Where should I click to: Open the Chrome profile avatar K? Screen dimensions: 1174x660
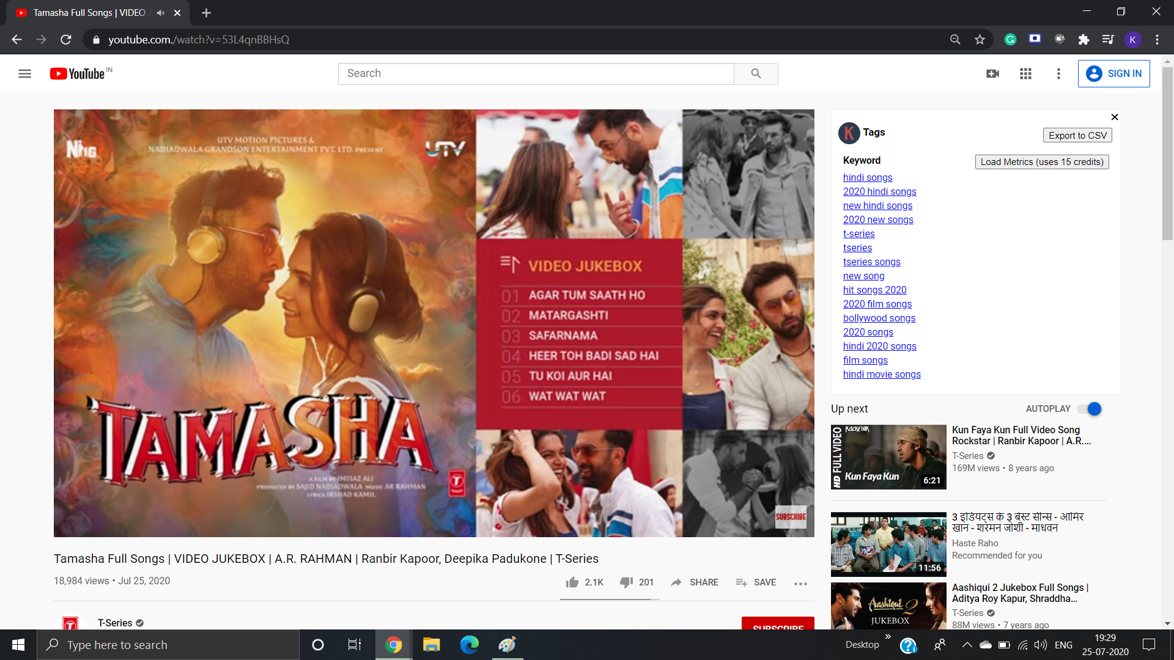click(x=1132, y=39)
